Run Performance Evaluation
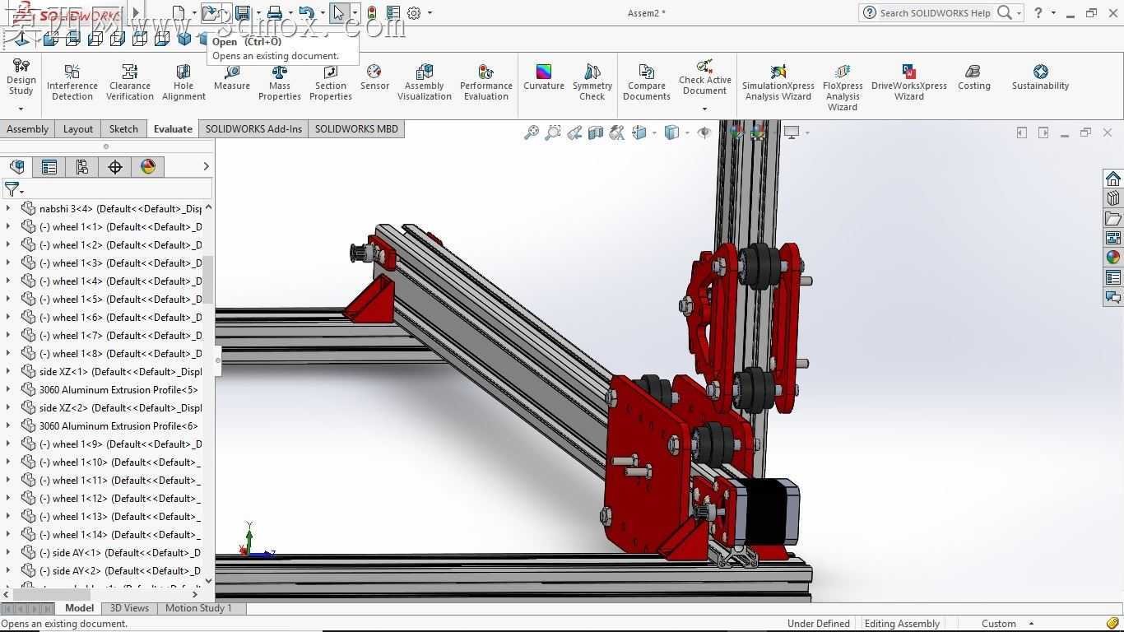1124x632 pixels. coord(486,83)
